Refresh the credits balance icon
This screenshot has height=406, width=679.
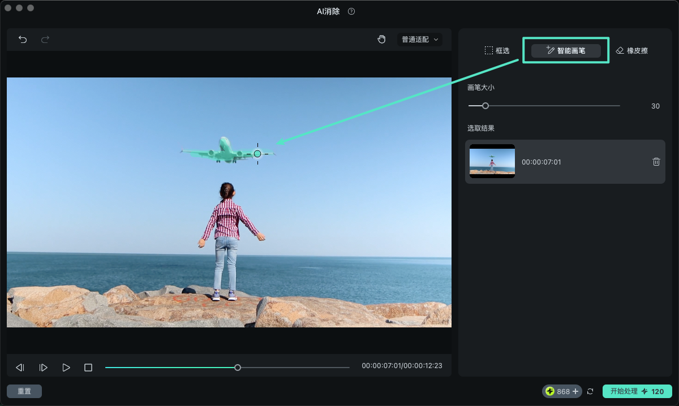tap(590, 391)
